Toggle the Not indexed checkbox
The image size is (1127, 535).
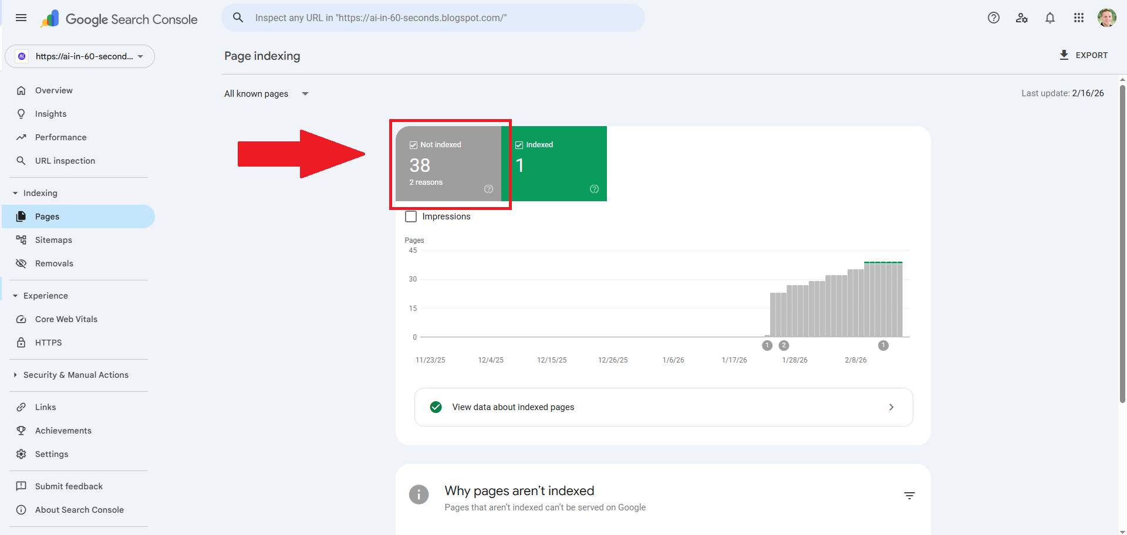pos(413,145)
